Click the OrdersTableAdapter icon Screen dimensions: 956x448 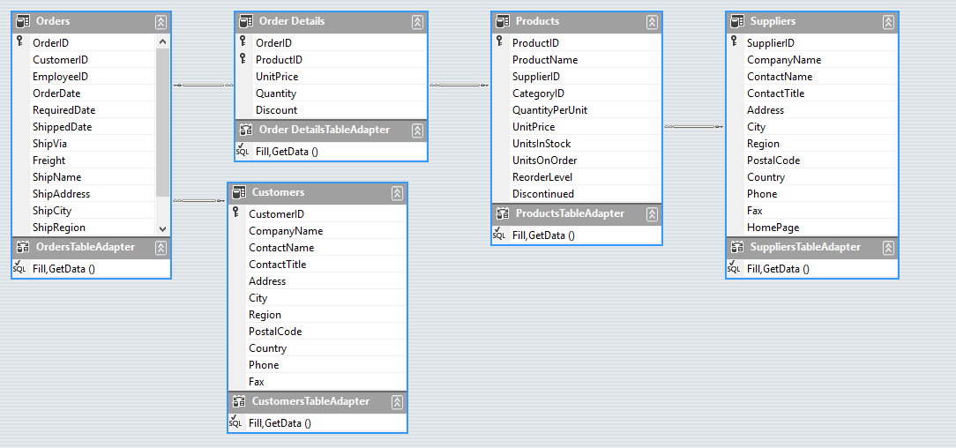pos(23,248)
